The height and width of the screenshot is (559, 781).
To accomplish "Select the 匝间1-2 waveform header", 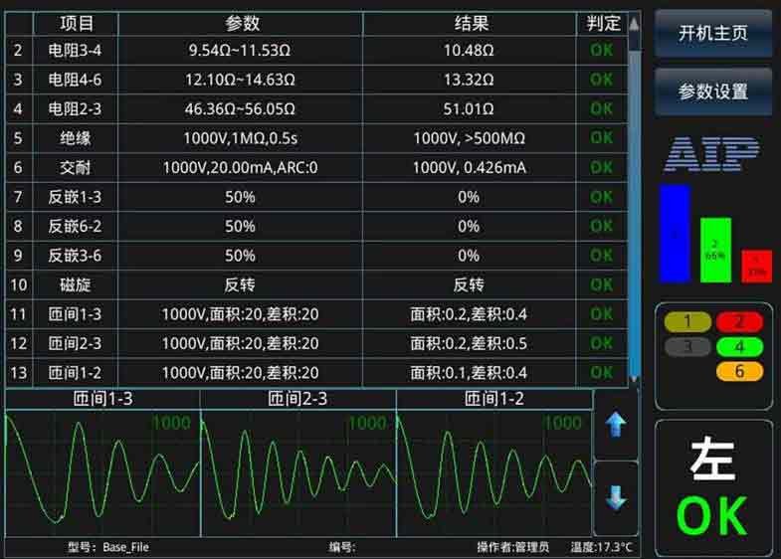I will pos(494,399).
